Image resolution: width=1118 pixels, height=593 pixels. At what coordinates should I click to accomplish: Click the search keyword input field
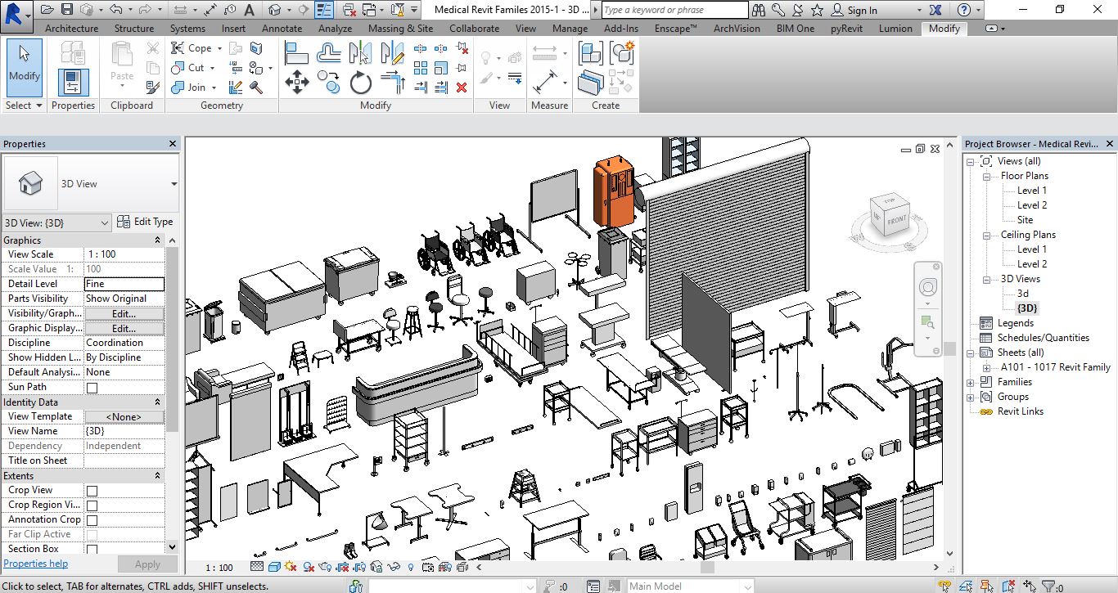674,10
